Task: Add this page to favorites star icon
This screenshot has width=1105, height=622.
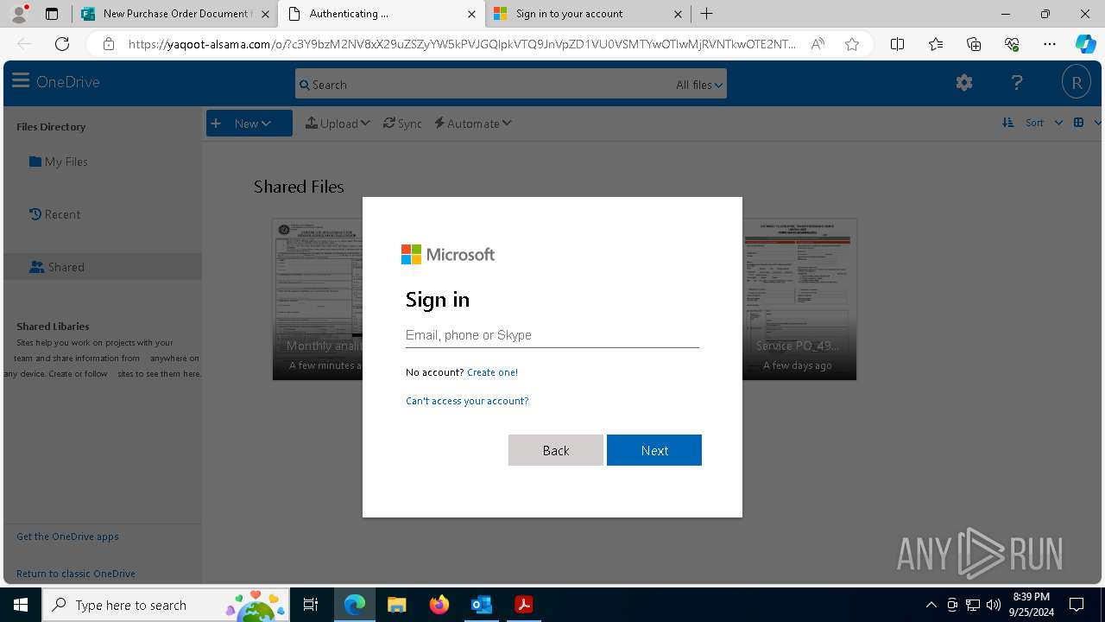Action: click(x=852, y=44)
